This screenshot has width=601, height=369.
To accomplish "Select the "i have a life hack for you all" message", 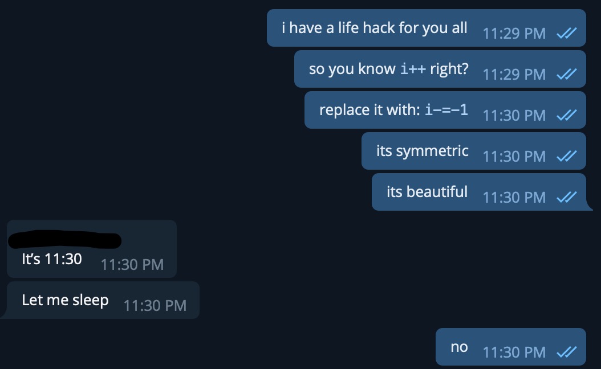I will [374, 28].
